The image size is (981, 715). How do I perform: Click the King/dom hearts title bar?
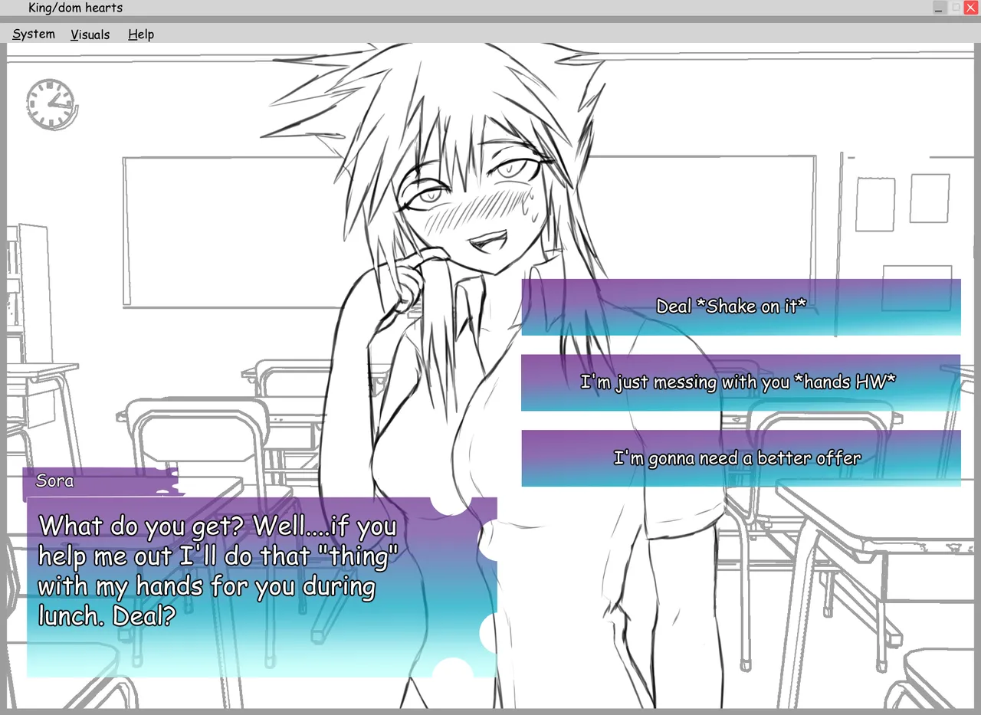pyautogui.click(x=460, y=8)
